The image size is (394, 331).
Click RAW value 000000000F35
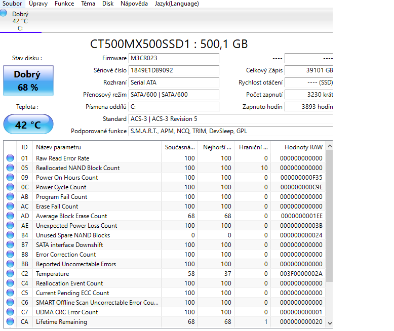[x=301, y=178]
